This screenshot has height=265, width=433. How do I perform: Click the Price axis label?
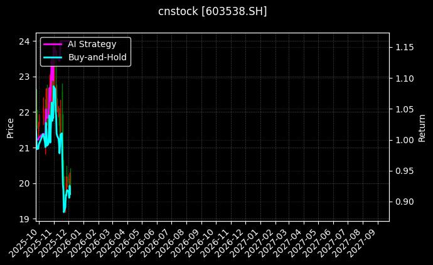[10, 126]
